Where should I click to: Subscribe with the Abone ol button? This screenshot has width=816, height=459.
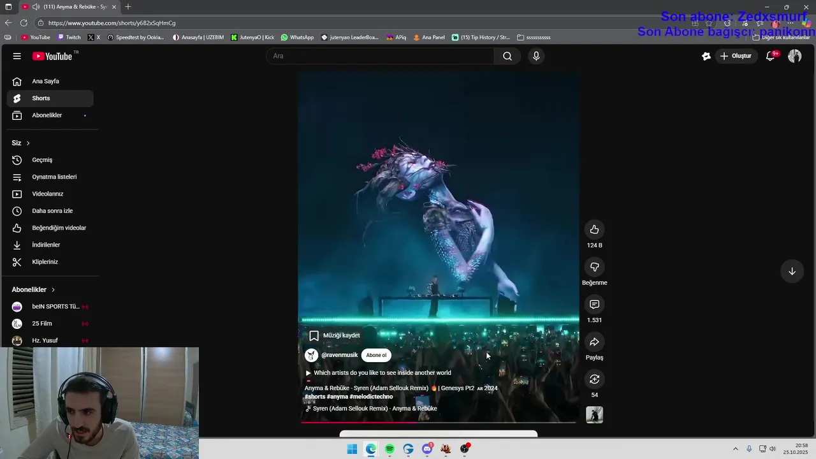click(376, 355)
